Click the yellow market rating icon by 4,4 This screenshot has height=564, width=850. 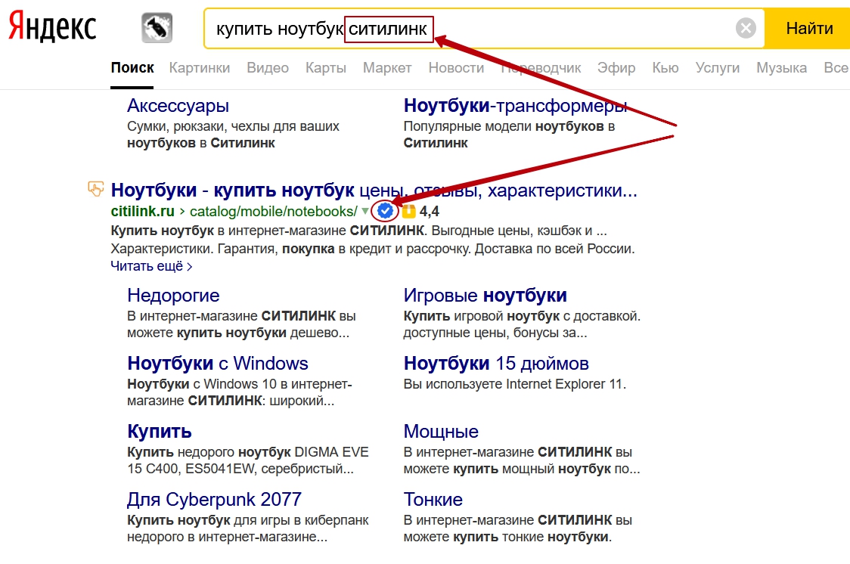click(x=408, y=211)
